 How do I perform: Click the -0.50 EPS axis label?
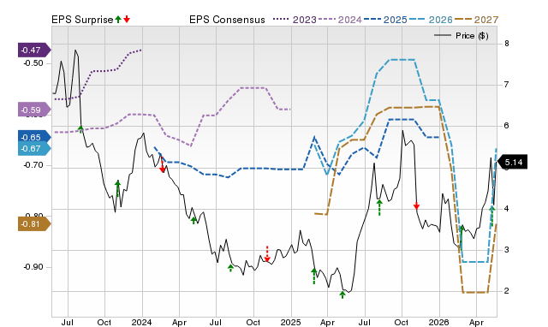click(x=33, y=63)
